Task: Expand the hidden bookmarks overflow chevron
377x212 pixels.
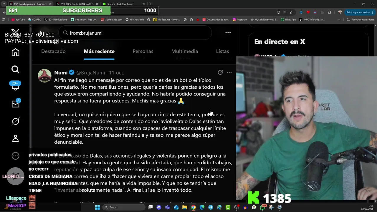Action: (339, 19)
